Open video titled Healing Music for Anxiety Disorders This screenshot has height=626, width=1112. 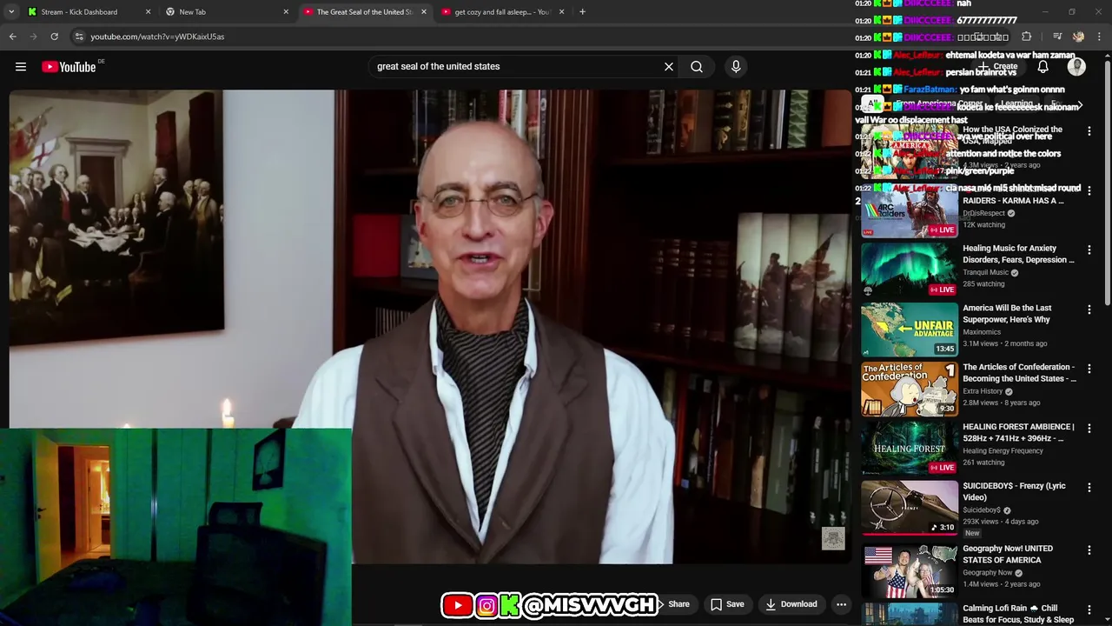pyautogui.click(x=1018, y=254)
